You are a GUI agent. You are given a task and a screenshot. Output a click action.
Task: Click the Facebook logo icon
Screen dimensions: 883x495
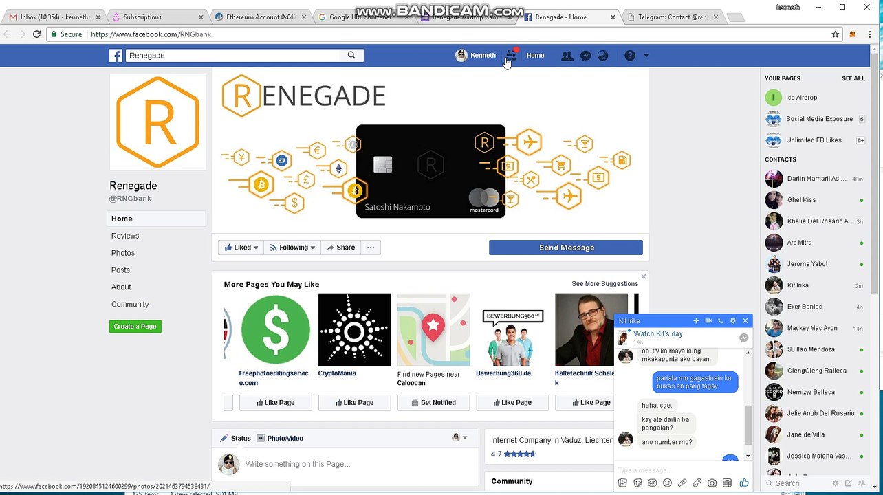116,56
